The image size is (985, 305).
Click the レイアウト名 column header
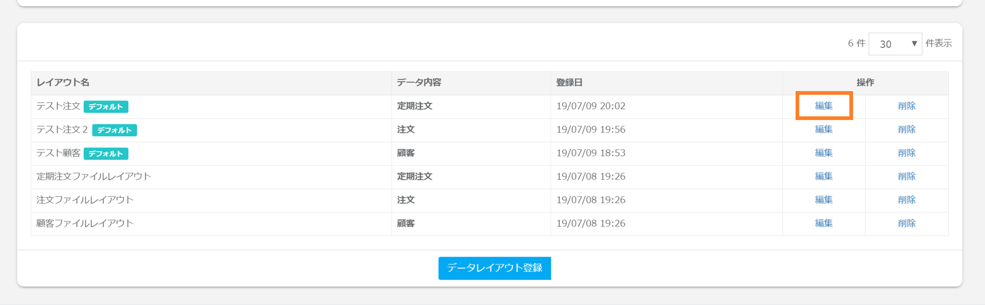(x=63, y=83)
